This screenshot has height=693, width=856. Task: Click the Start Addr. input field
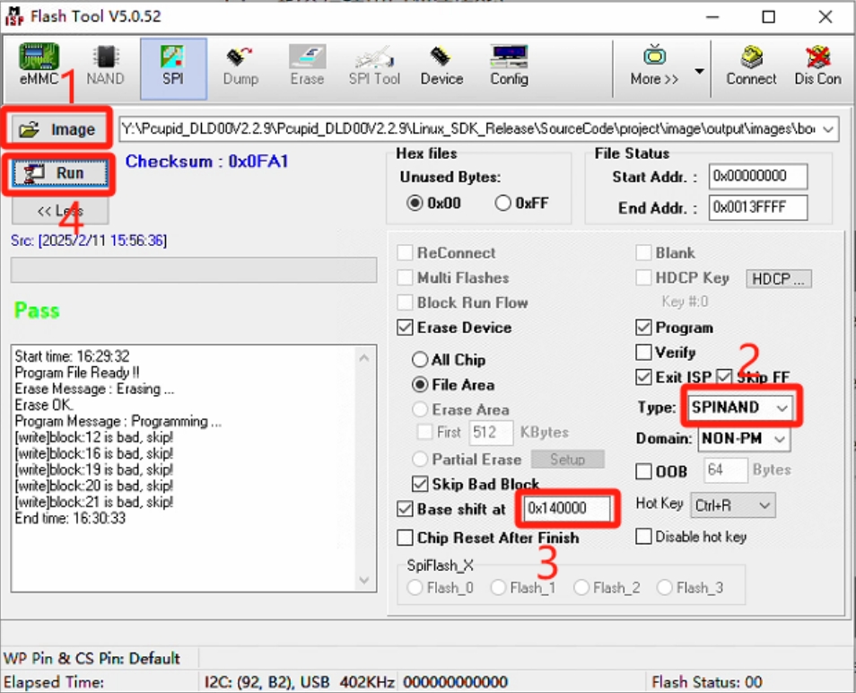(x=757, y=176)
